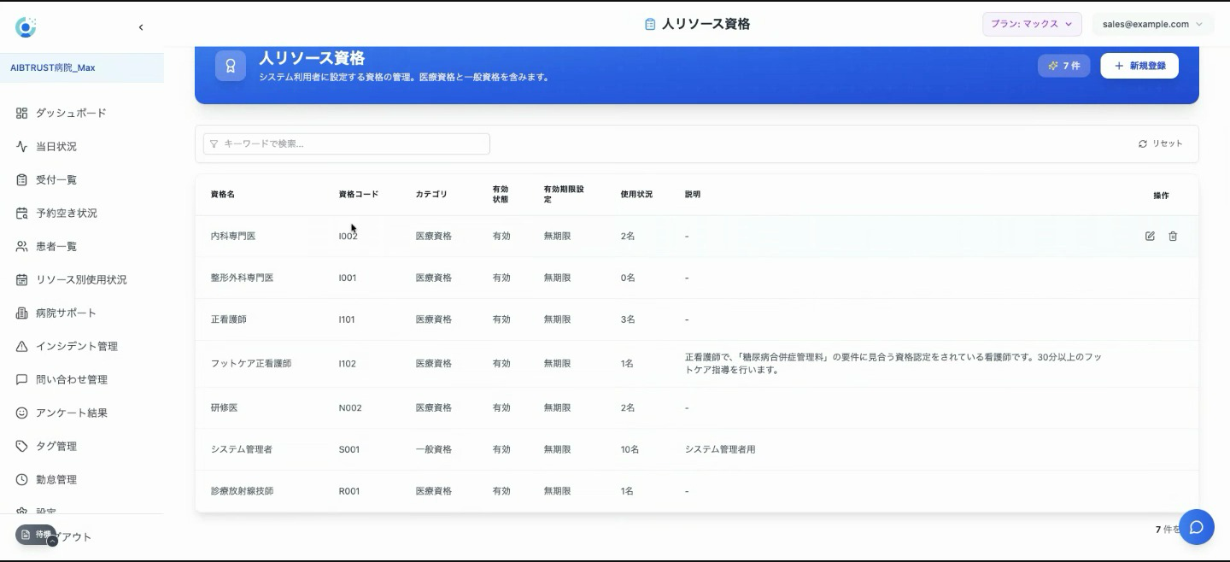
Task: Click the 受付一覧 clipboard icon
Action: point(22,179)
